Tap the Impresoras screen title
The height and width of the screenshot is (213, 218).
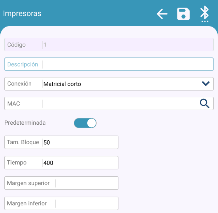point(22,14)
